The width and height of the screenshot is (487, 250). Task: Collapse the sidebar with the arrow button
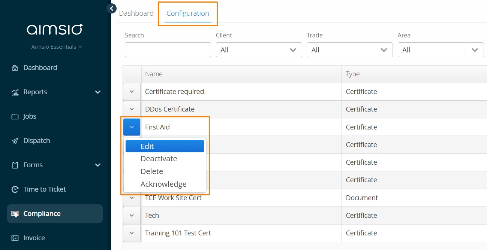tap(111, 8)
